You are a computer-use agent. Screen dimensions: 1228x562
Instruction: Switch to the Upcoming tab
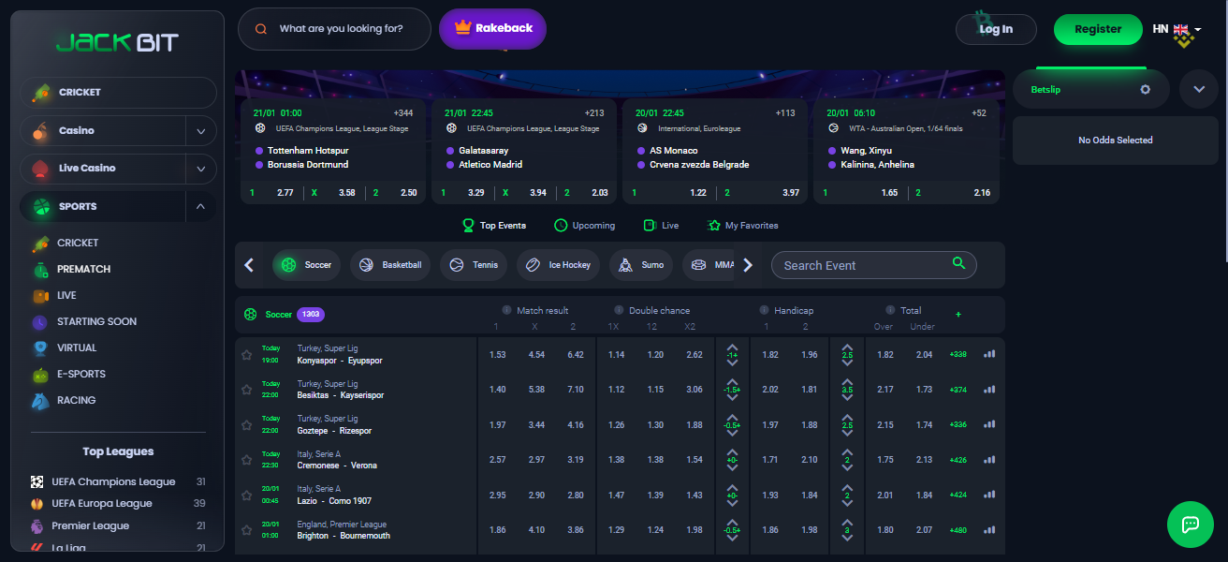tap(585, 226)
